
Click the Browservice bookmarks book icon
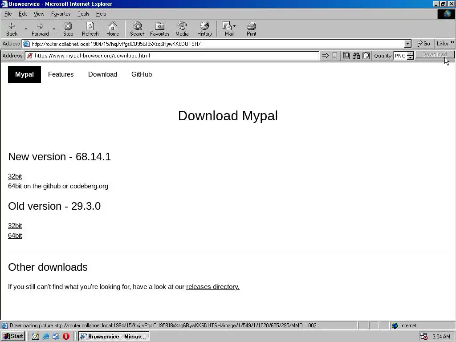coord(346,56)
